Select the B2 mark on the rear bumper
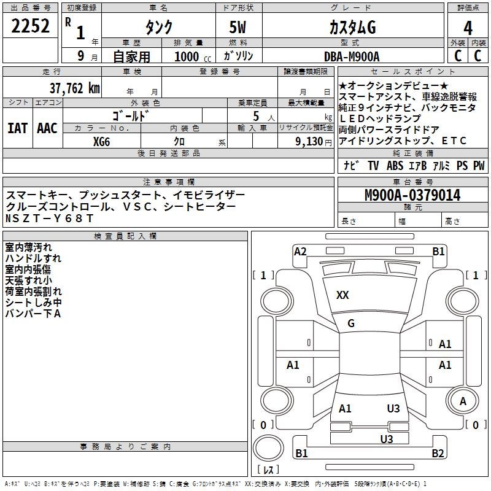Image resolution: width=491 pixels, height=491 pixels. pos(438,453)
